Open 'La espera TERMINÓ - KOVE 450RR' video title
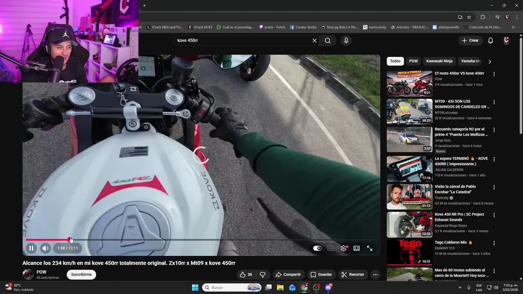523x294 pixels. pos(461,161)
